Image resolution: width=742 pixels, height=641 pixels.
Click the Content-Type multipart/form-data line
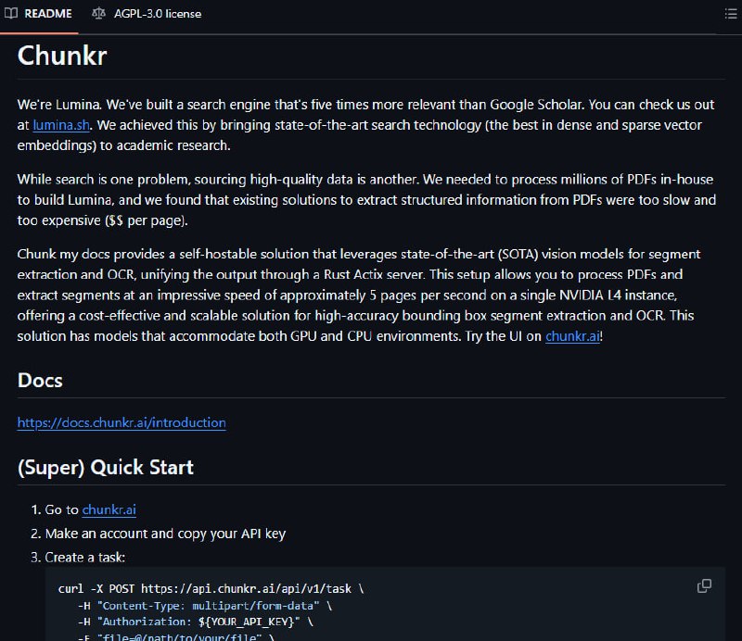click(205, 606)
